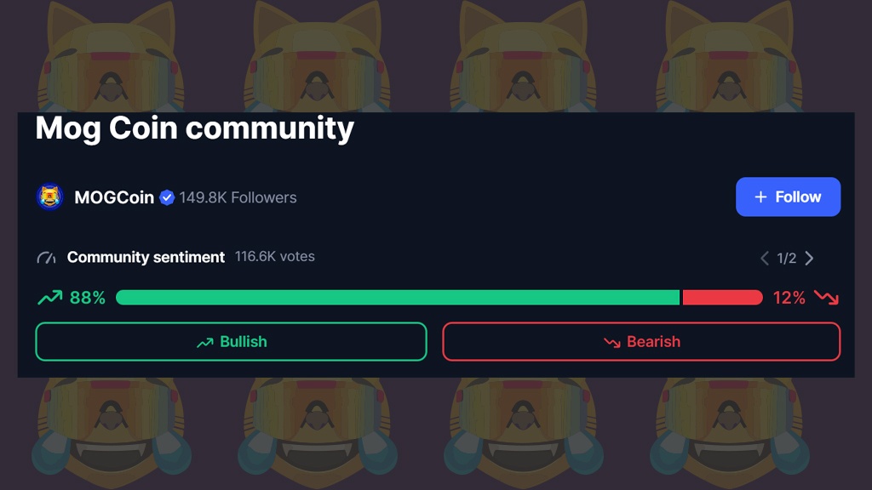Click the green bullish portion of the sentiment bar
872x490 pixels.
pyautogui.click(x=397, y=298)
